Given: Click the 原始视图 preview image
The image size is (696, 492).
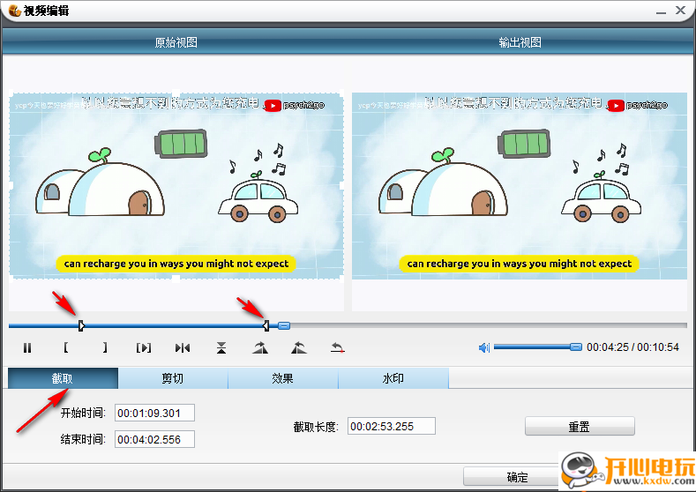Looking at the screenshot, I should click(176, 186).
